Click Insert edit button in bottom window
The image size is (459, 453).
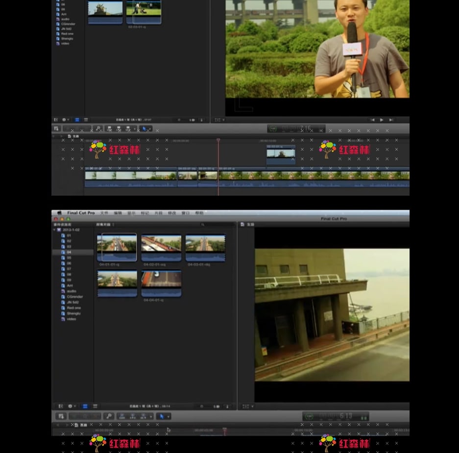pyautogui.click(x=133, y=416)
